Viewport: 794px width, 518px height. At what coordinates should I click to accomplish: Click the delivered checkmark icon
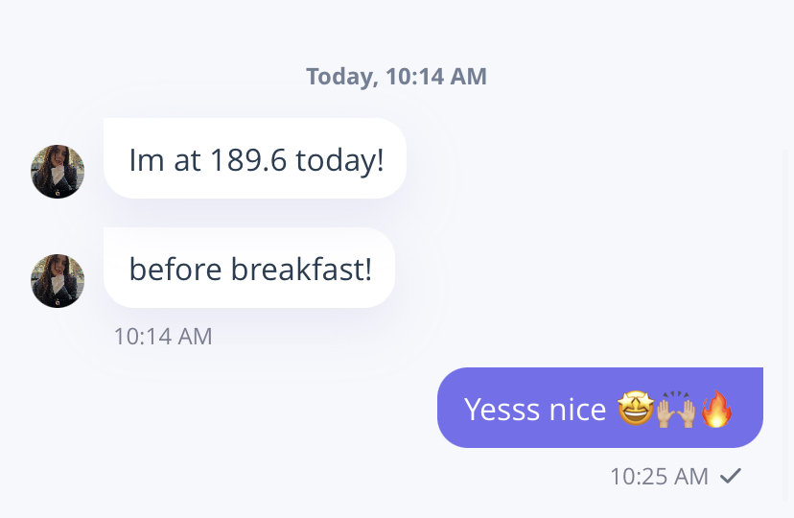coord(731,476)
